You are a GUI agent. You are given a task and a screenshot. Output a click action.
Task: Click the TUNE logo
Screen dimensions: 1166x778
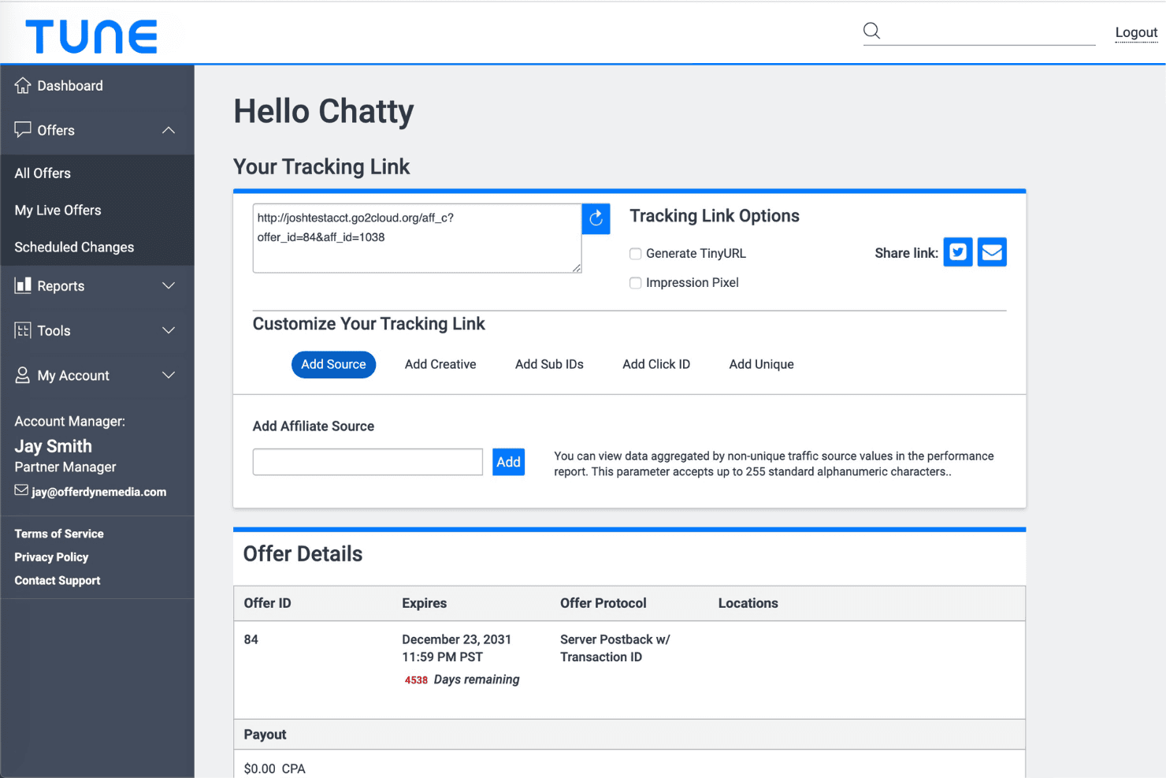point(91,37)
